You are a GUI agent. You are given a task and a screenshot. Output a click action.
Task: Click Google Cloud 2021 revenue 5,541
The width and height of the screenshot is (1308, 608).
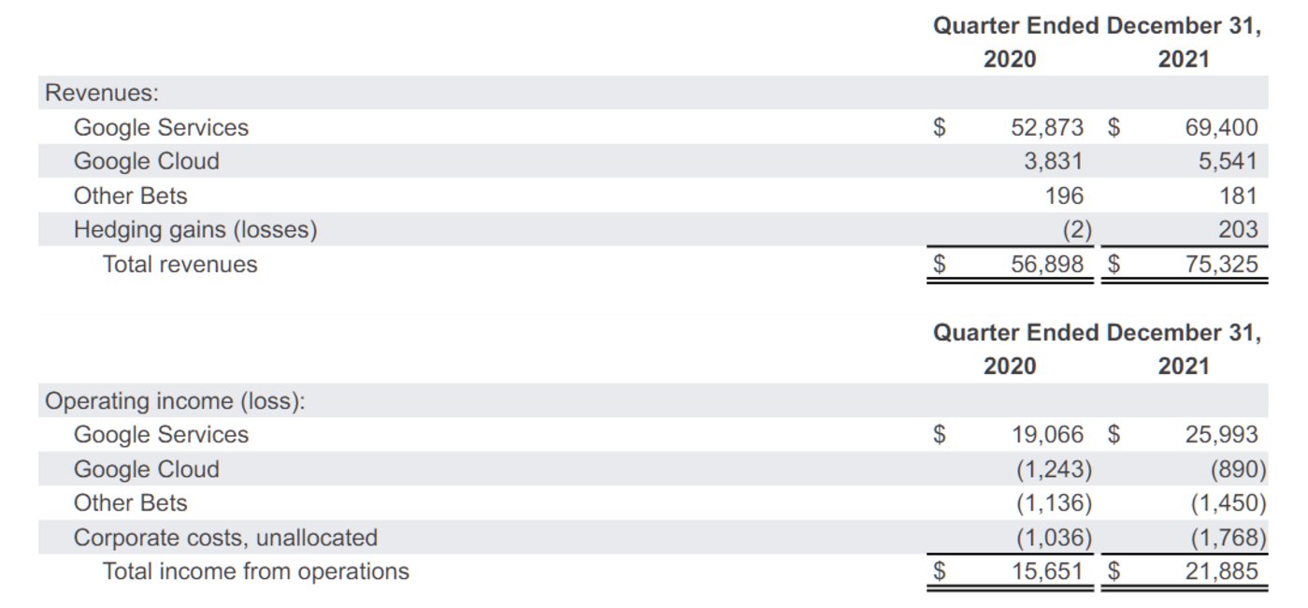(1228, 162)
